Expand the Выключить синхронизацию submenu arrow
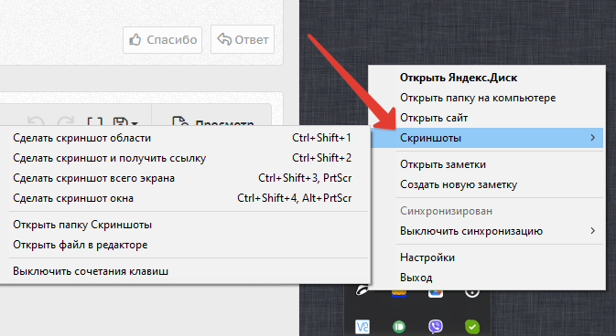The width and height of the screenshot is (616, 336). coord(593,231)
